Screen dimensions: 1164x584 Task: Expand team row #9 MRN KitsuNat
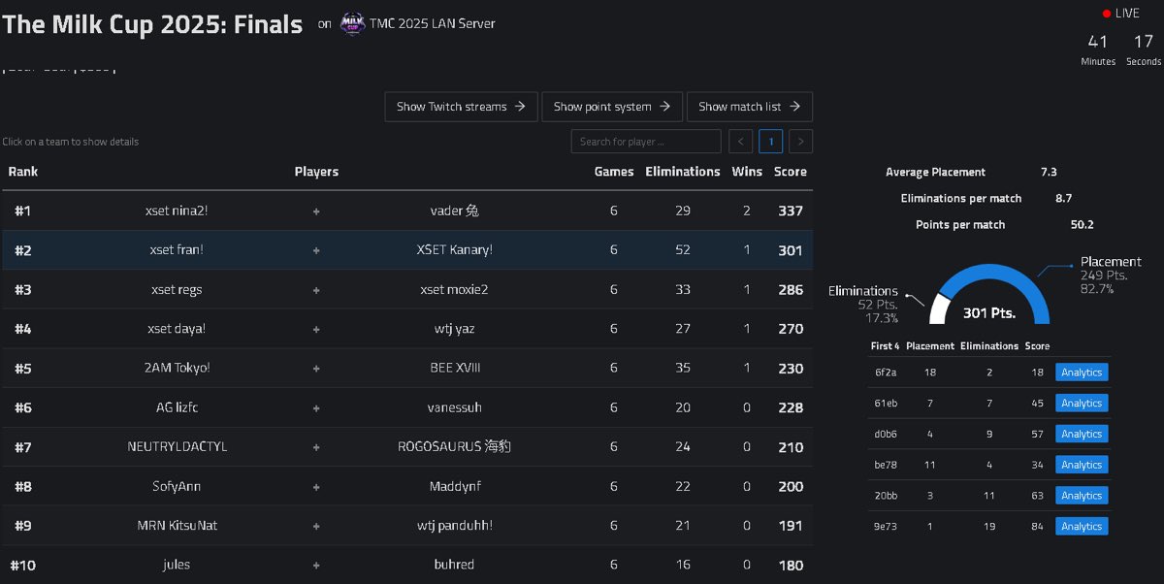407,526
